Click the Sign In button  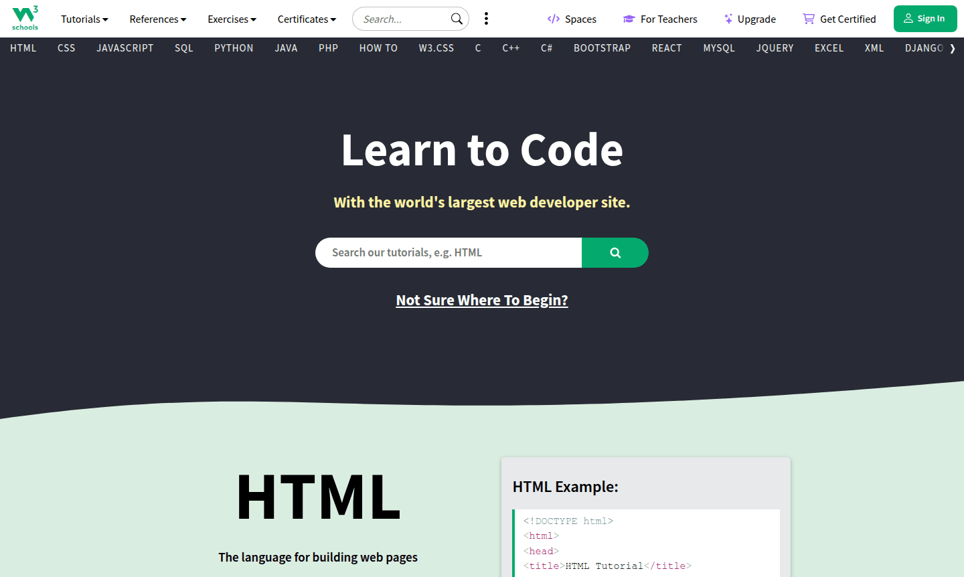pyautogui.click(x=925, y=19)
